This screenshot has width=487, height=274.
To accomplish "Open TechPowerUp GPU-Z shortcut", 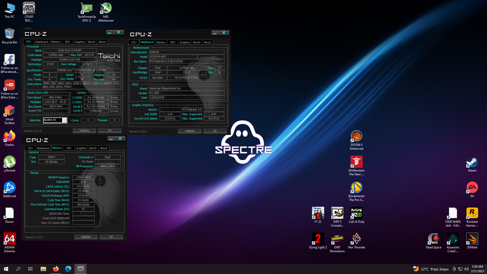I will point(87,12).
